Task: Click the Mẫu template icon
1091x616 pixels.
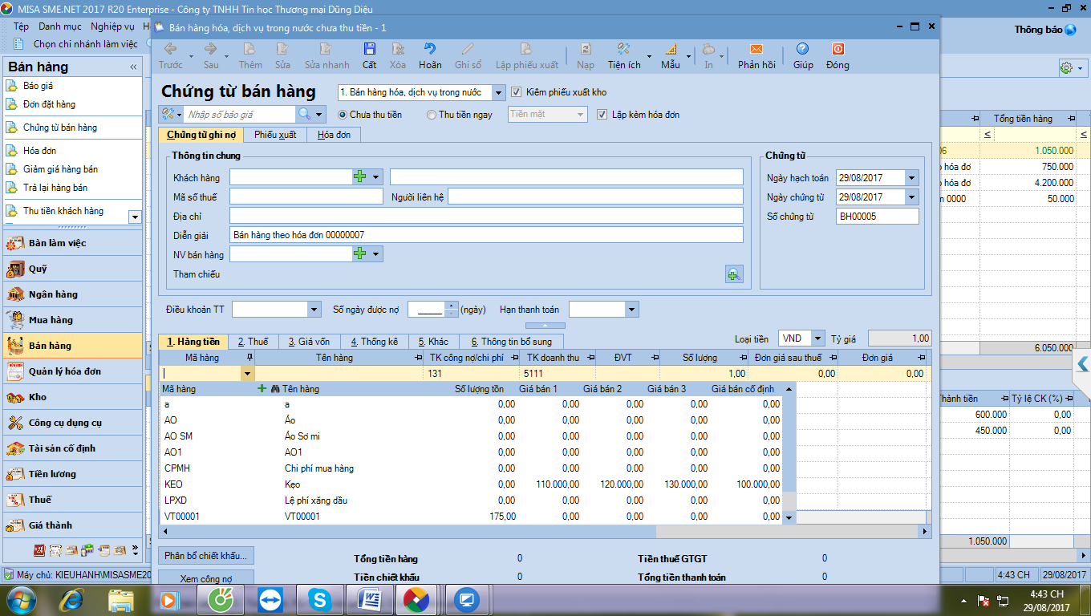Action: (x=671, y=49)
